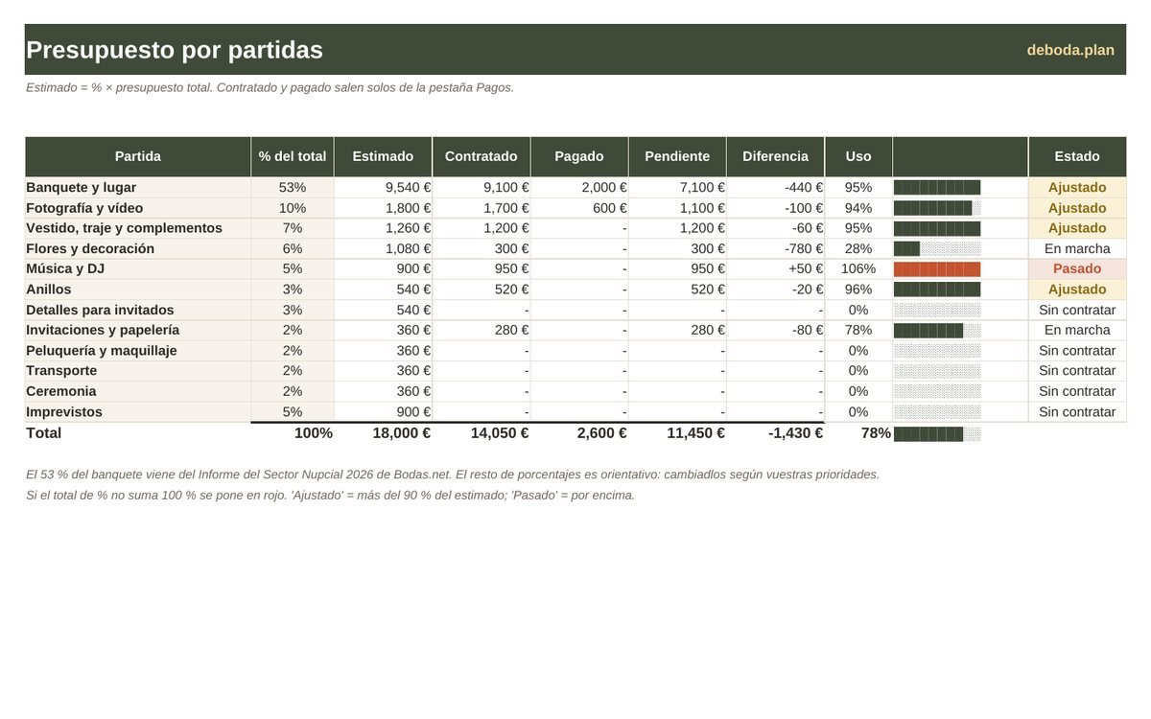Select the Total row label

138,433
